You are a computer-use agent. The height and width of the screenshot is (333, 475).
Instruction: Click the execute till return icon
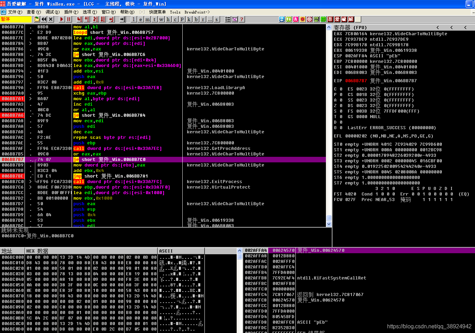tap(112, 19)
